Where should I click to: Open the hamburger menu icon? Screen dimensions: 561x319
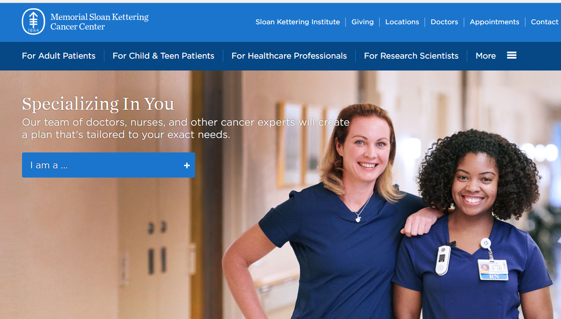[512, 56]
